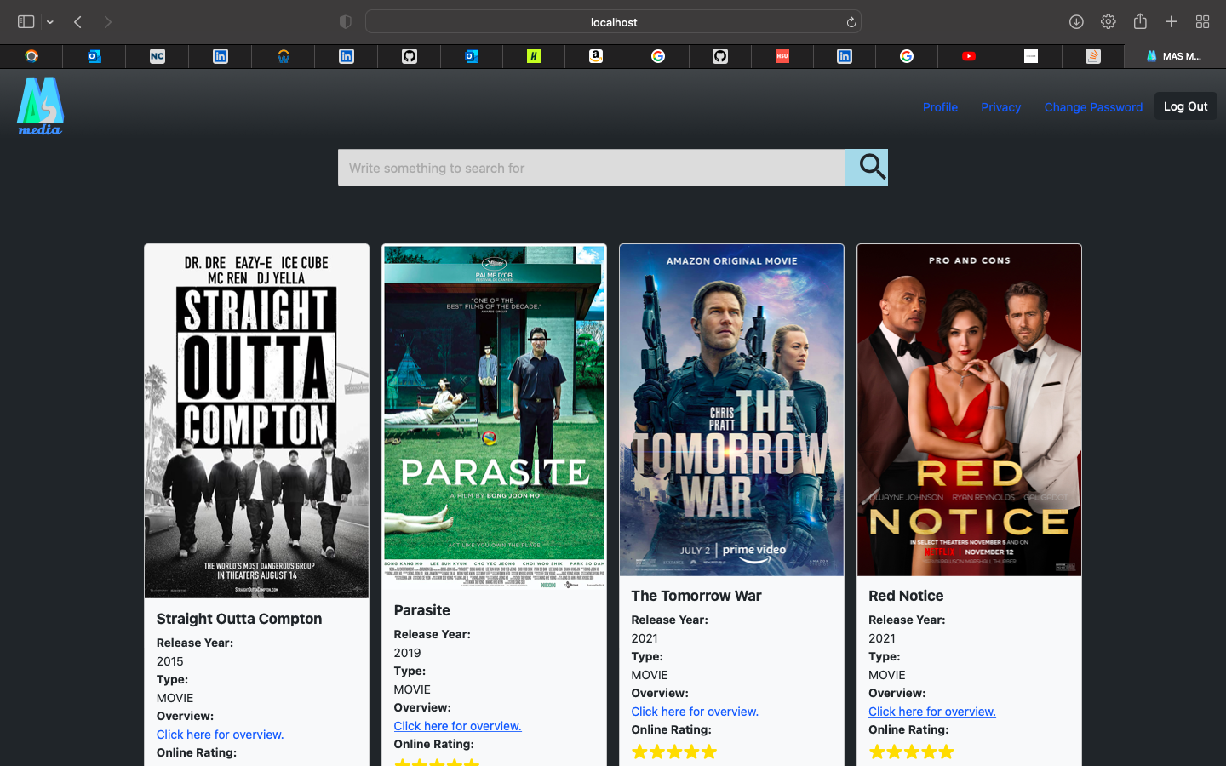The height and width of the screenshot is (766, 1226).
Task: Toggle the Safari sidebar
Action: coord(26,22)
